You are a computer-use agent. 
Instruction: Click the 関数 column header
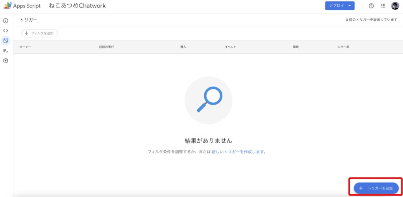pos(296,47)
